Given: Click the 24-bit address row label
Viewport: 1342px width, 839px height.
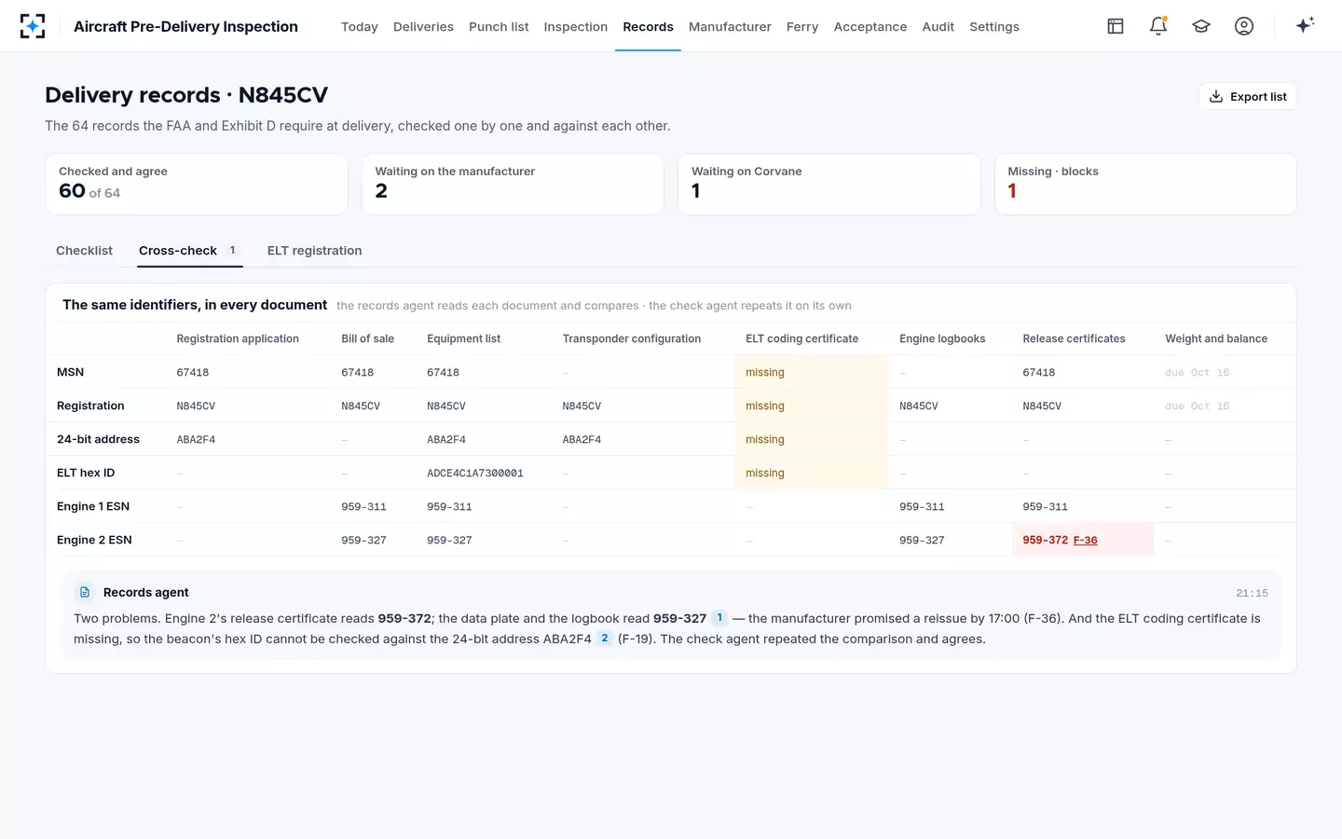Looking at the screenshot, I should tap(98, 439).
